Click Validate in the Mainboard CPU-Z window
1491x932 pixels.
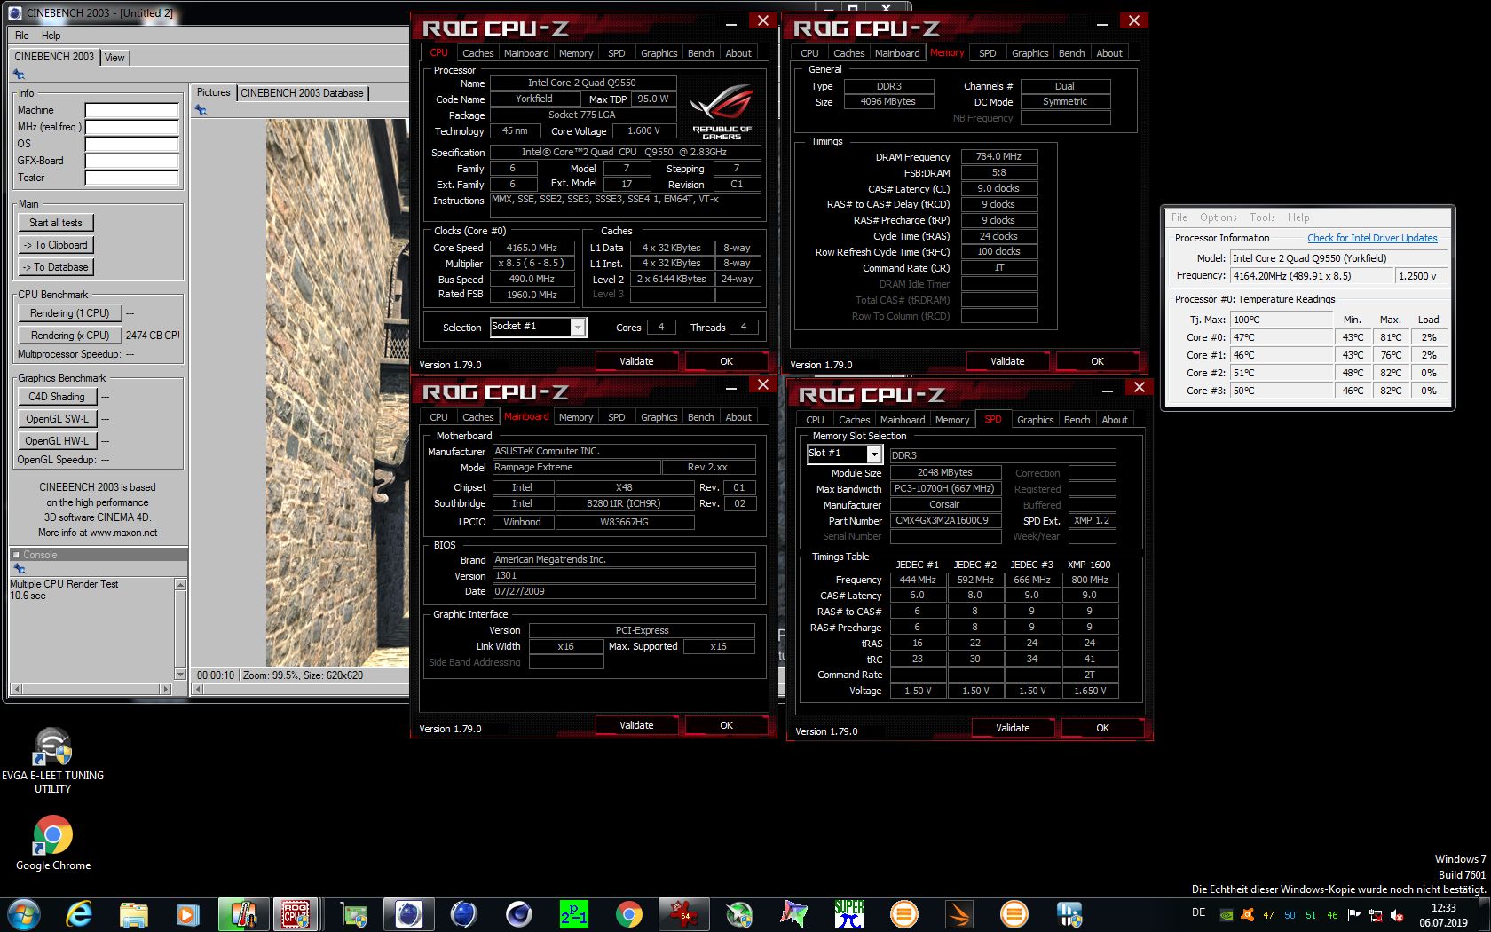point(636,725)
